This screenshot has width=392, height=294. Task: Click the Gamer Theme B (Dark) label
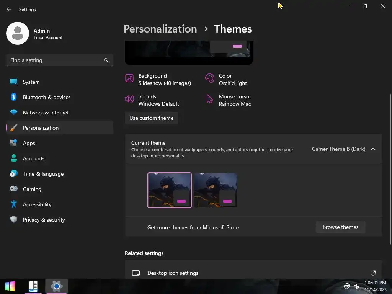tap(338, 149)
